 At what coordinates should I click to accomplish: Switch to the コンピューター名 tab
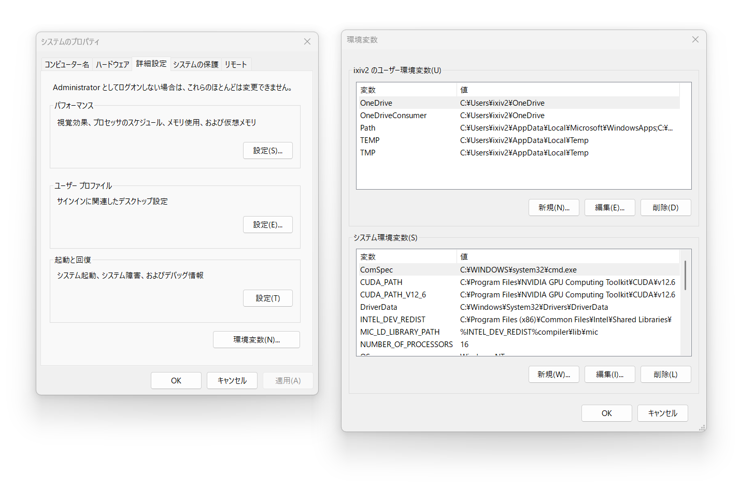pyautogui.click(x=67, y=64)
